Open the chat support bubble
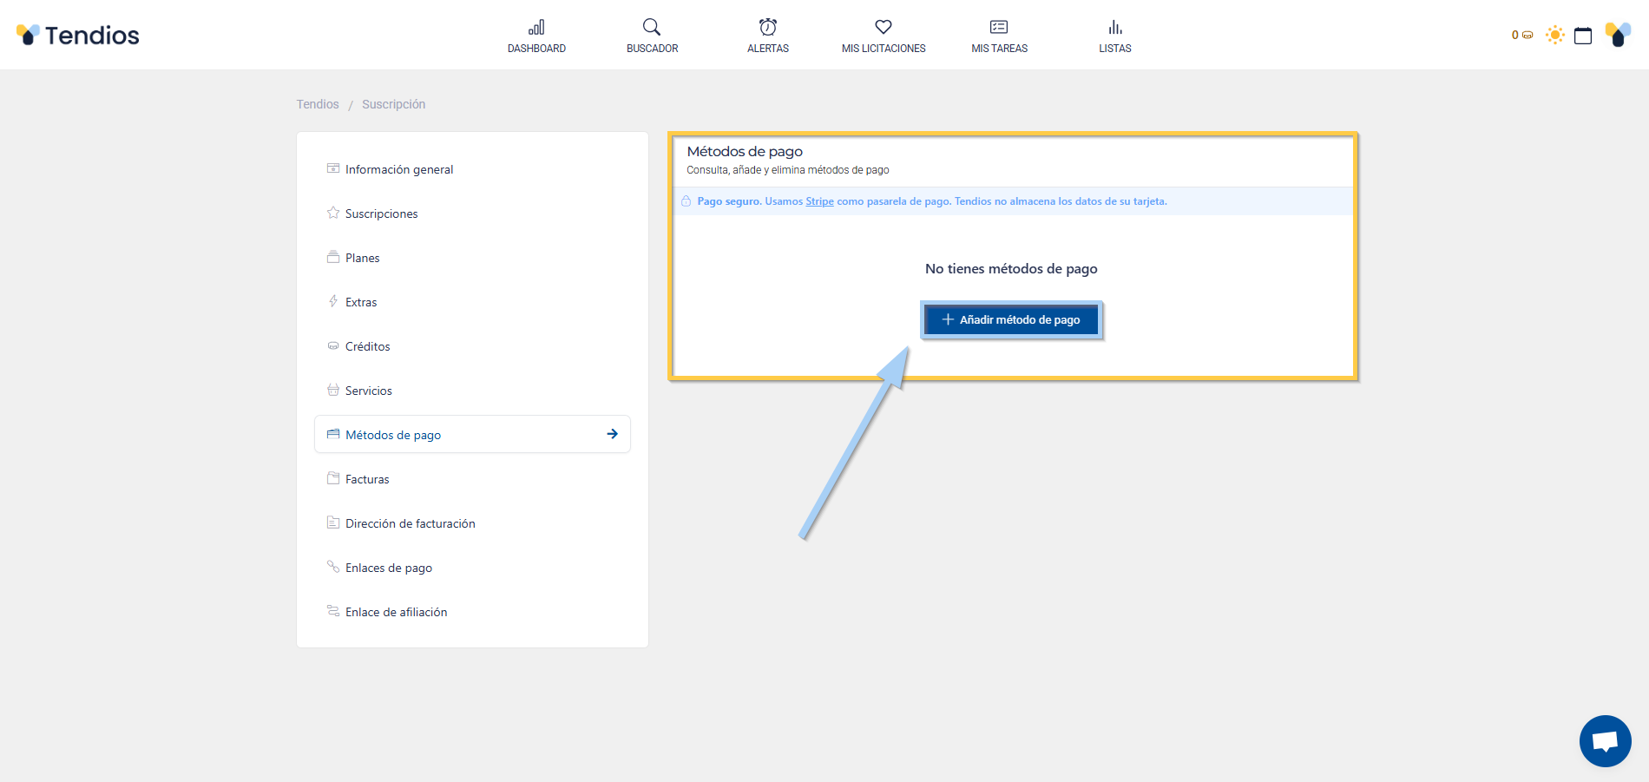This screenshot has height=782, width=1649. (1605, 741)
